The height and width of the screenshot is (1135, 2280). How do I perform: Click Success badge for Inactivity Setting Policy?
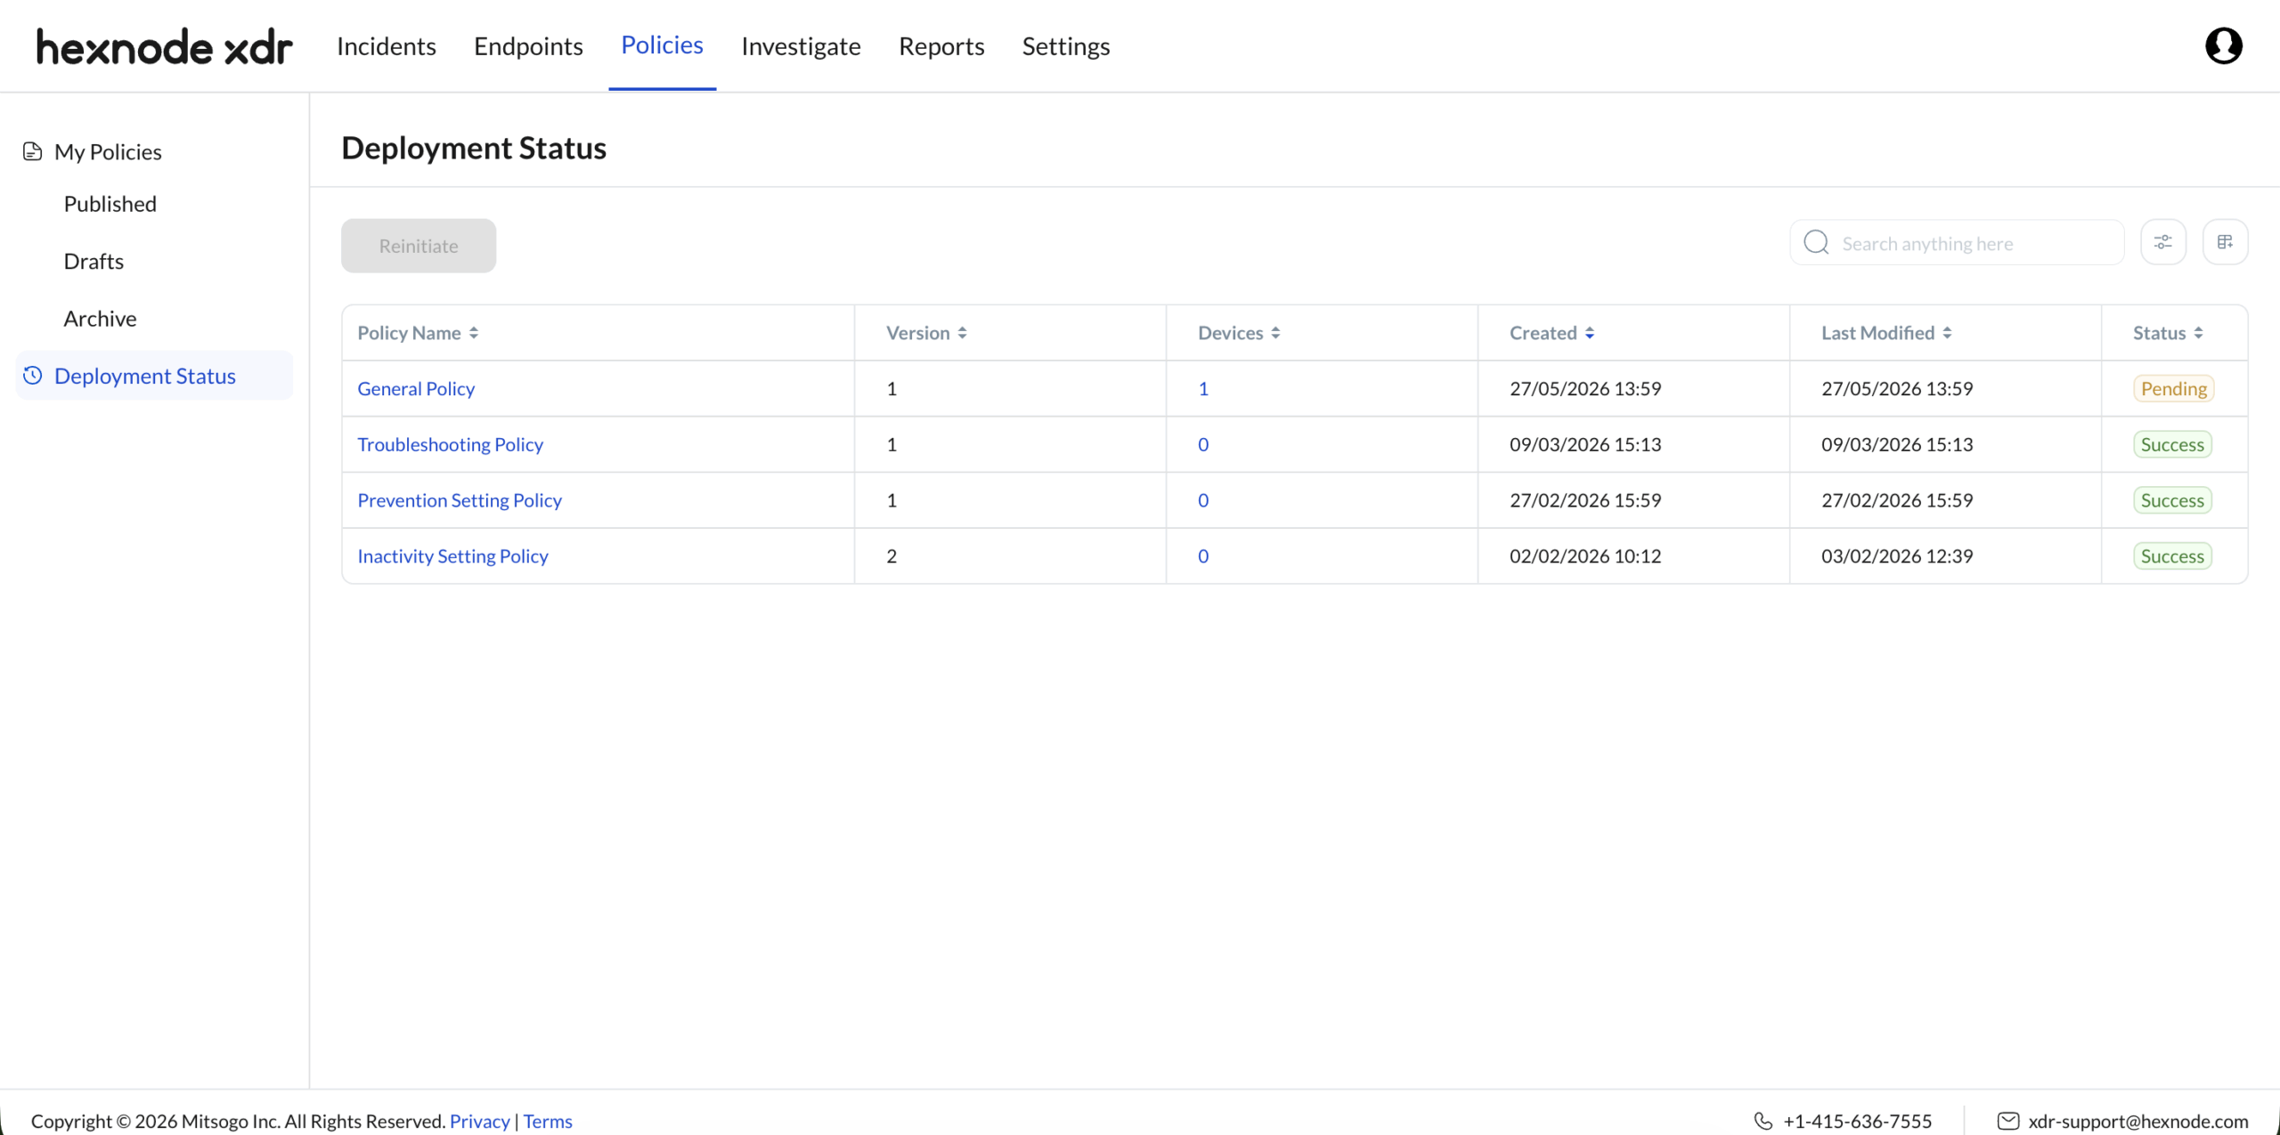2172,556
